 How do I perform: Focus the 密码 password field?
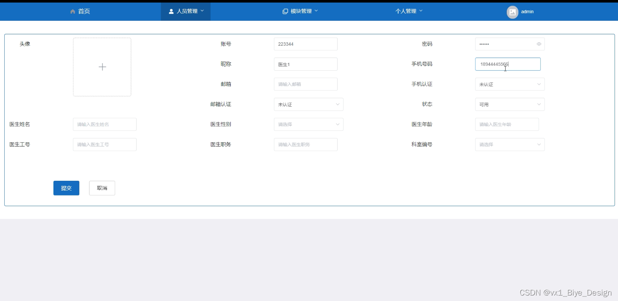pos(510,44)
